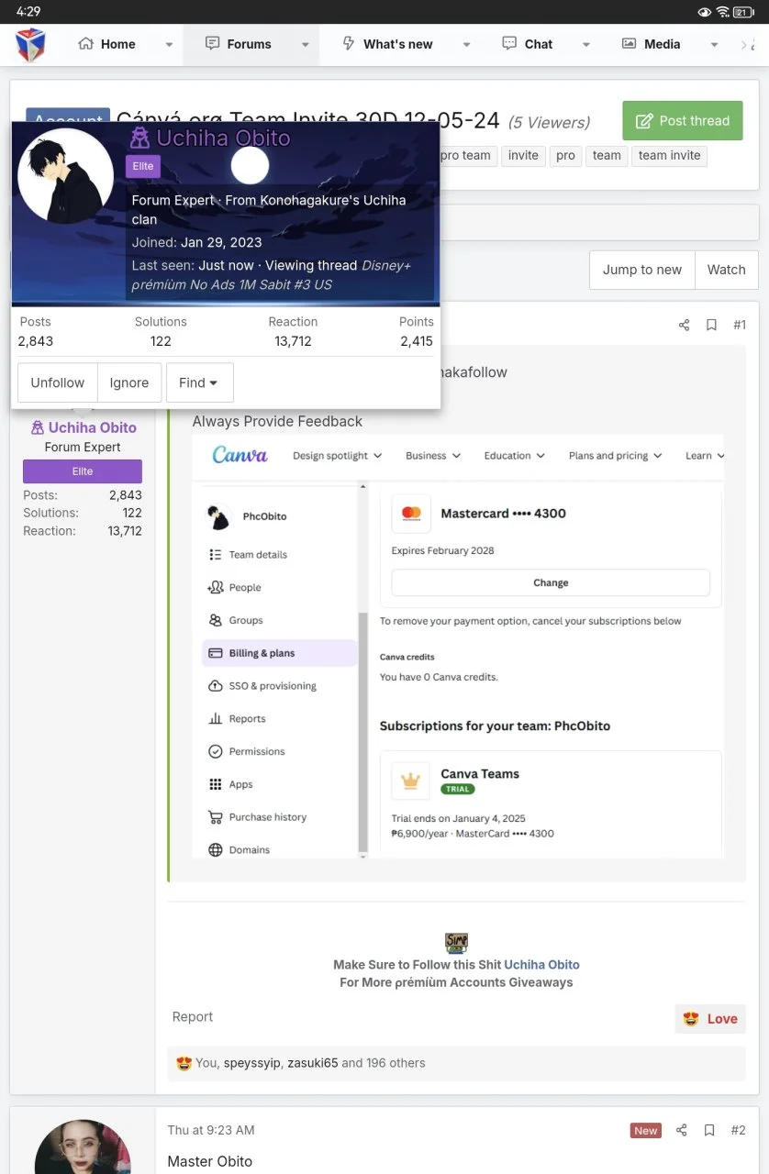Click Uchiha Obito link in signature

[541, 965]
